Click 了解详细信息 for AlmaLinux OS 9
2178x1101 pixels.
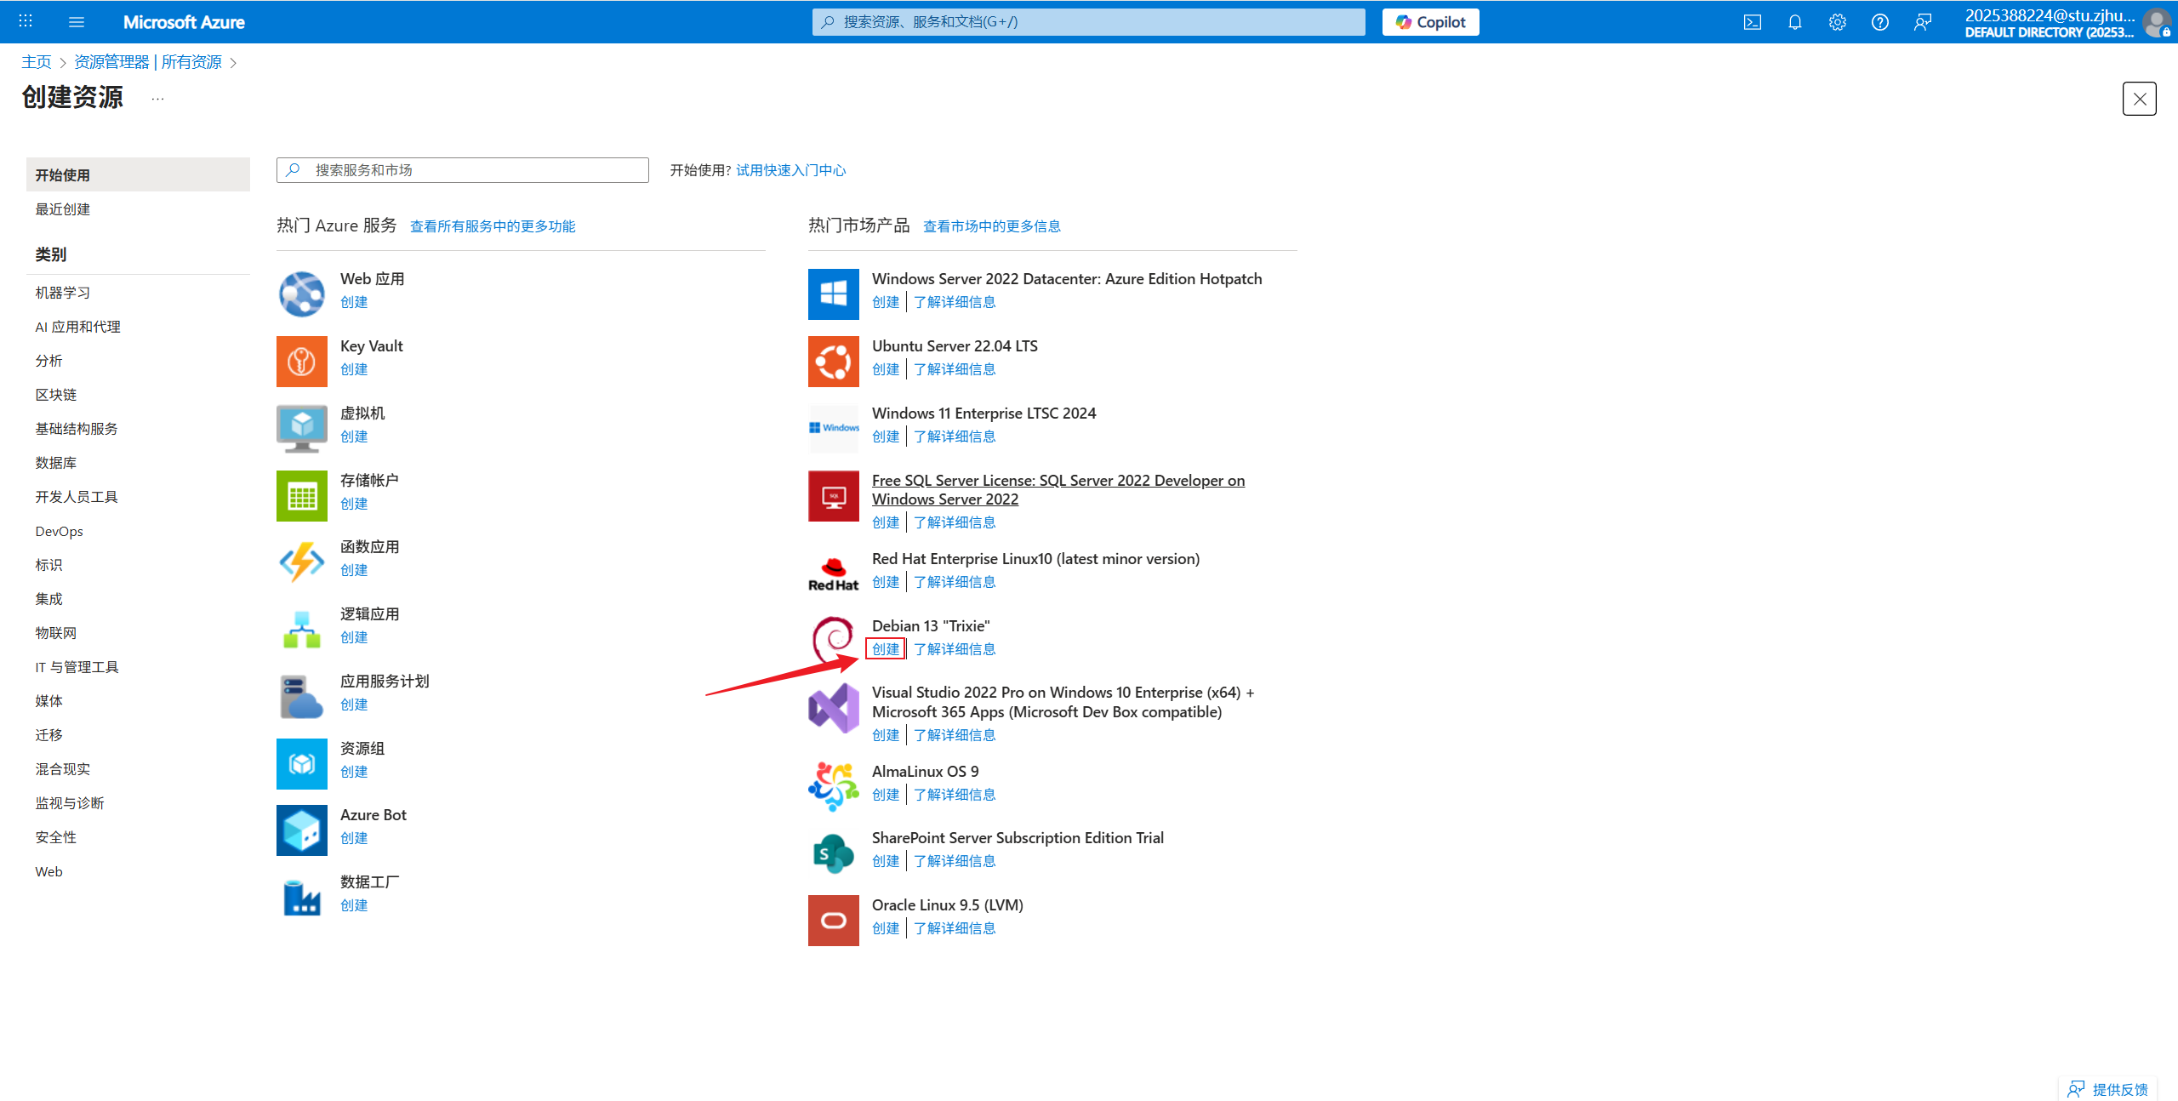click(x=955, y=795)
